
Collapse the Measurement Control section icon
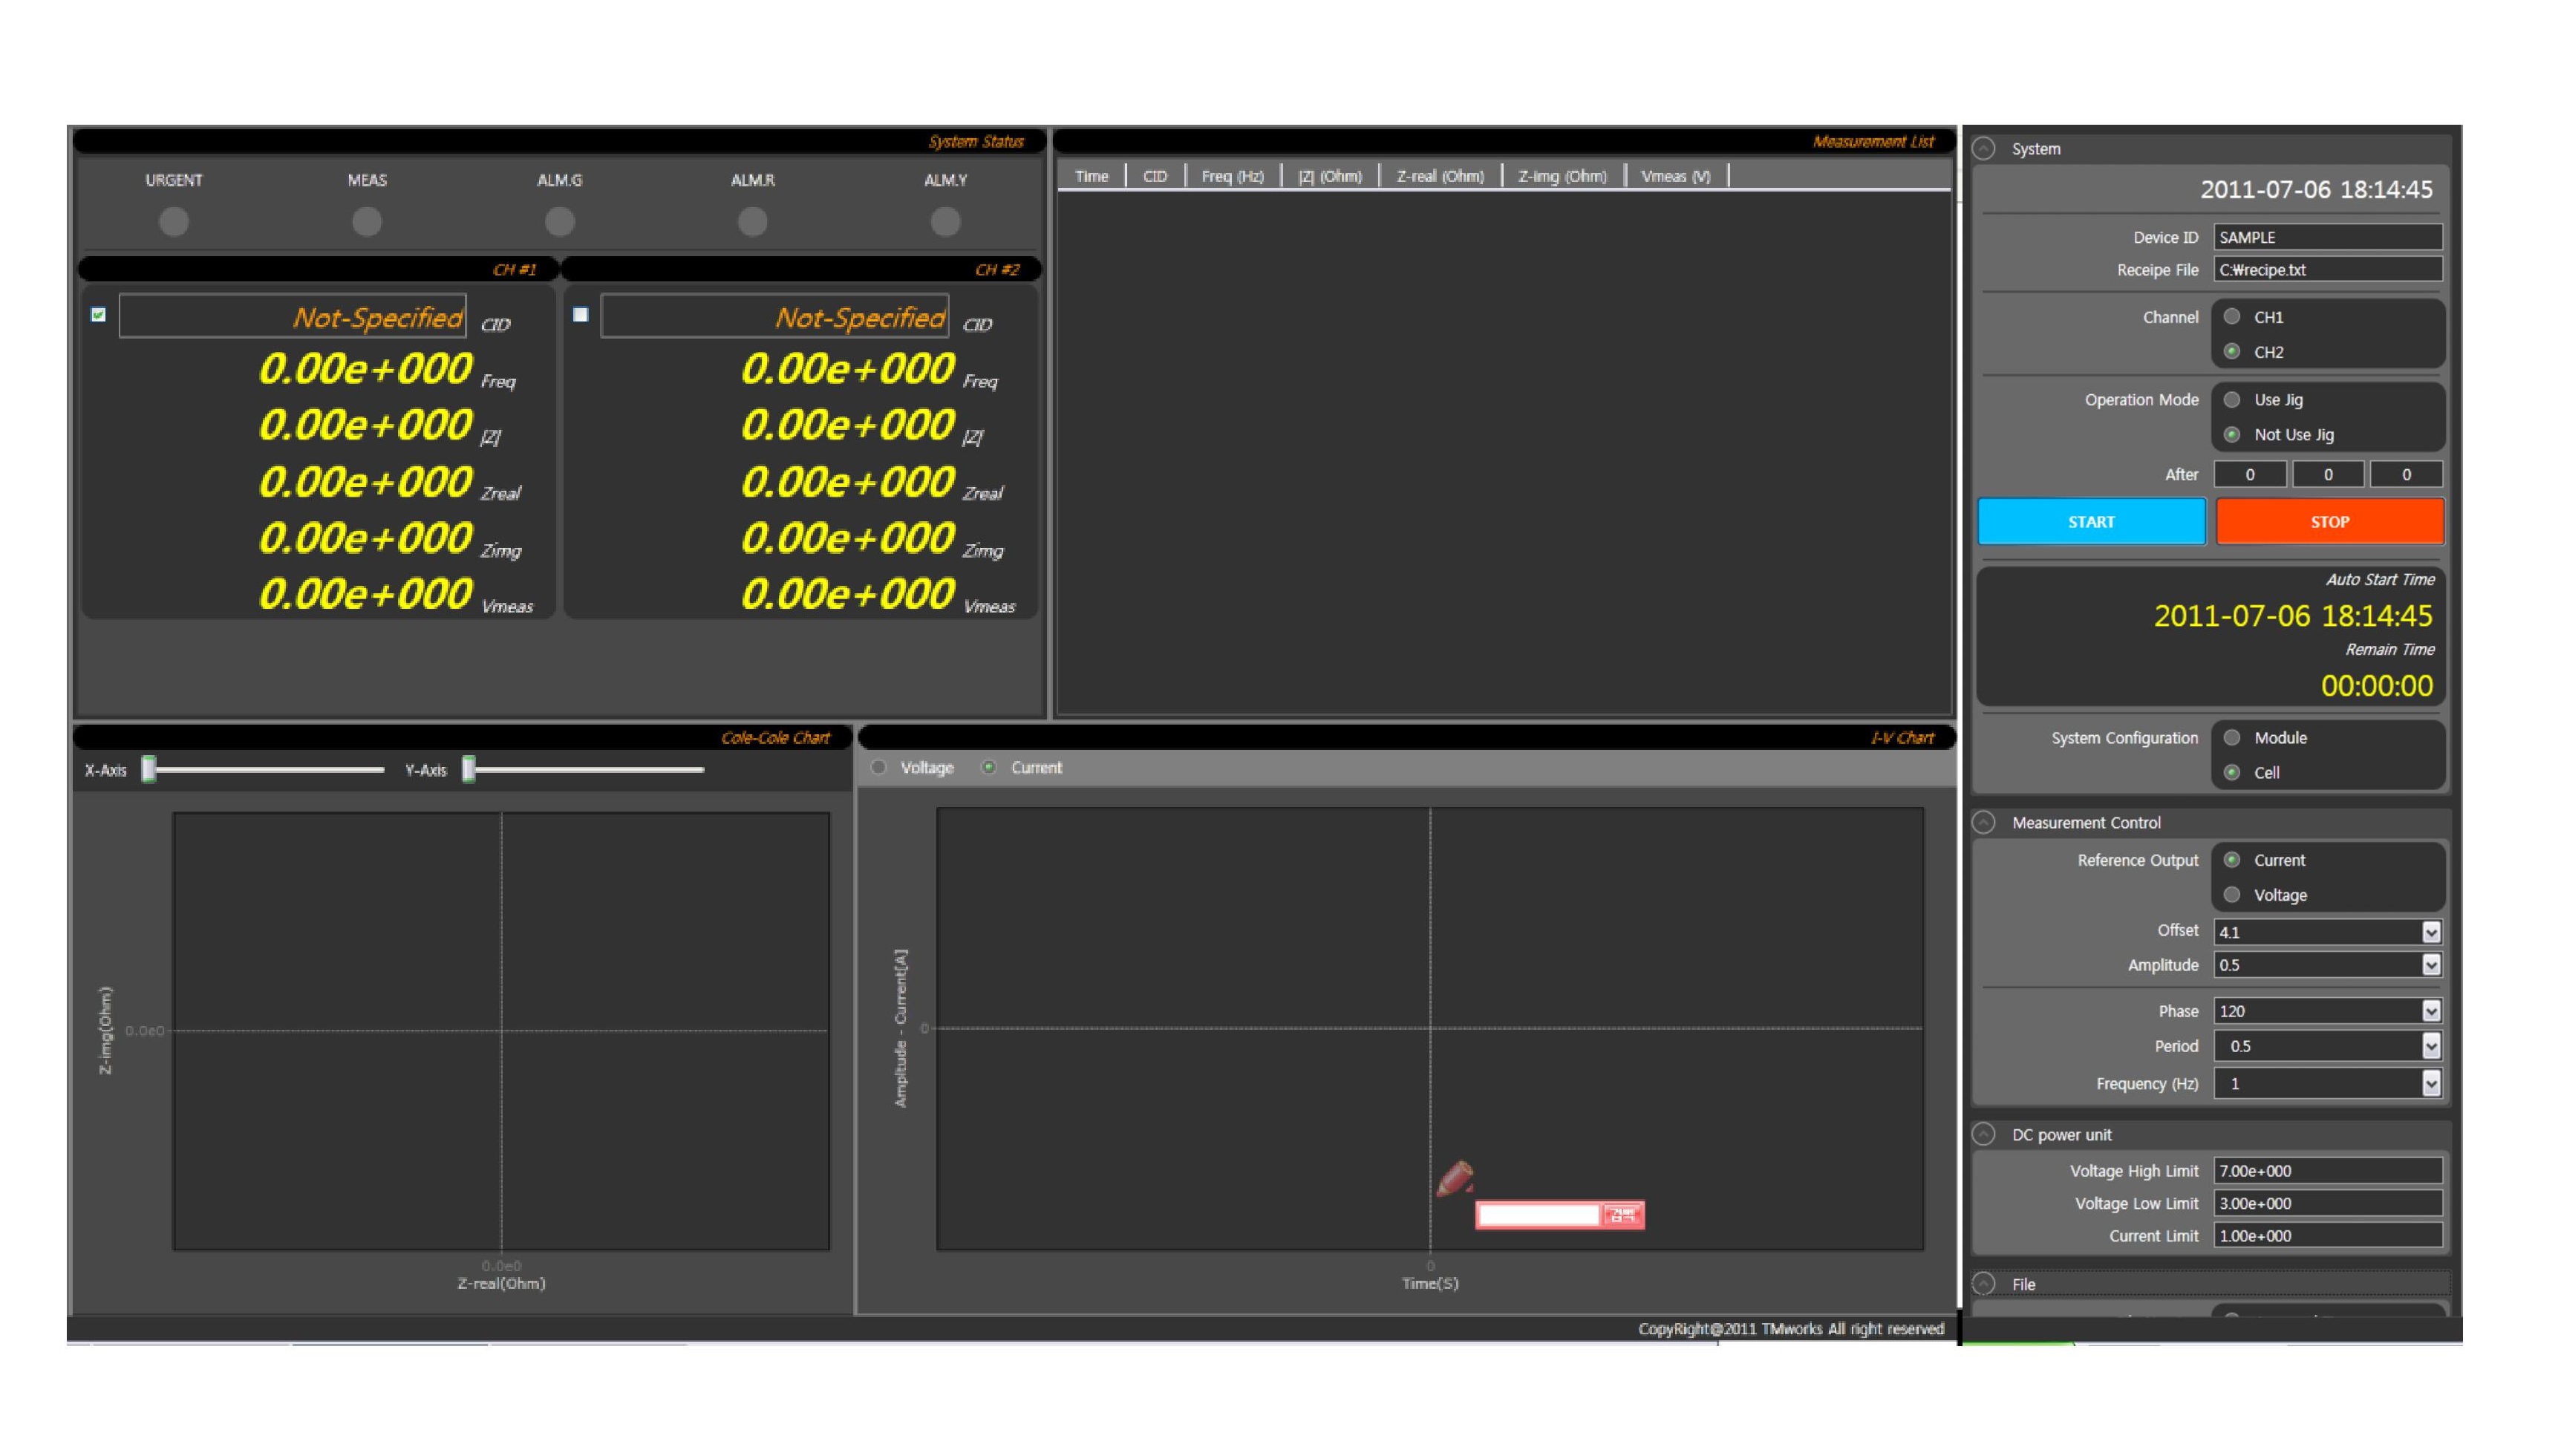pos(1984,822)
